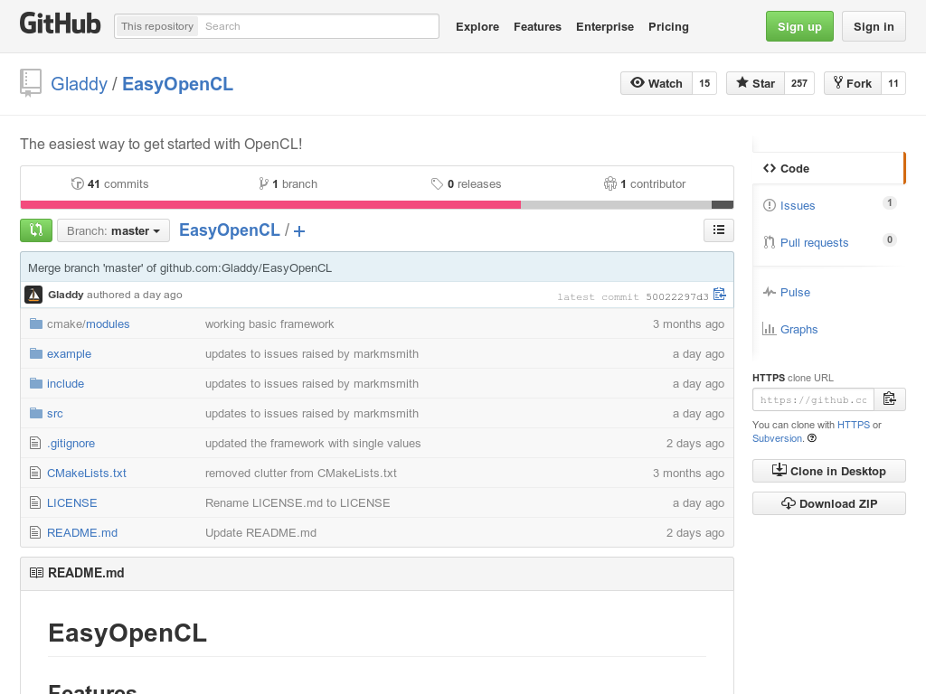
Task: Click the file icon next to .gitignore
Action: [35, 443]
